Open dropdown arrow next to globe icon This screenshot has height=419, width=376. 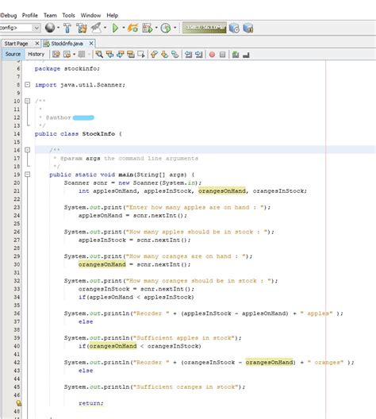point(58,28)
